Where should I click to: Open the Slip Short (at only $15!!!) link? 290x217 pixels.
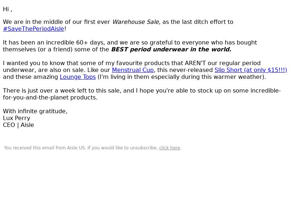[250, 70]
